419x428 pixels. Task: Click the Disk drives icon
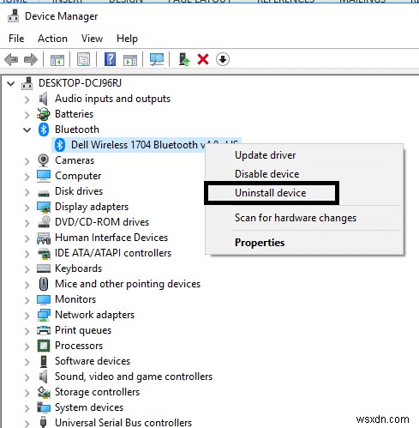[x=44, y=193]
